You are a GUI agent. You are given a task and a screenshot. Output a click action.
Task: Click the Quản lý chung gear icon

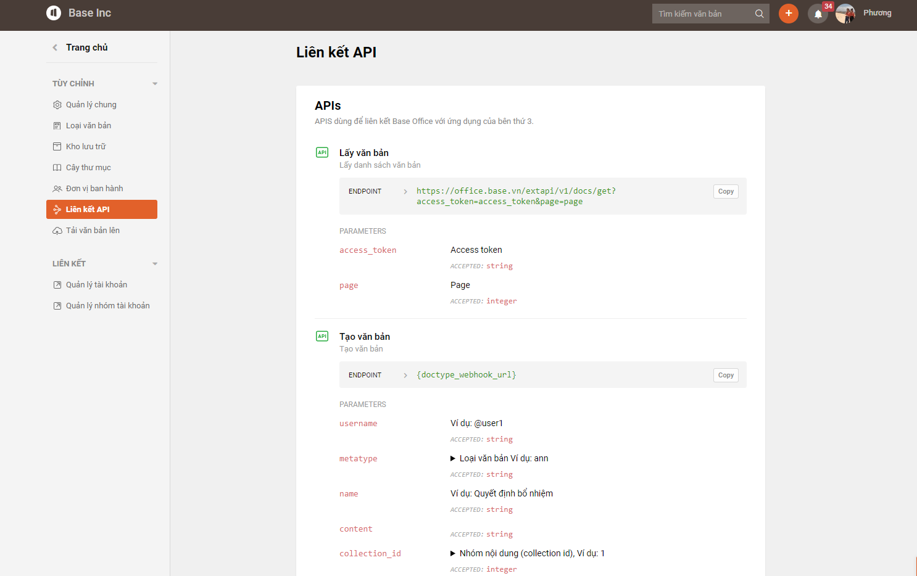click(x=57, y=105)
